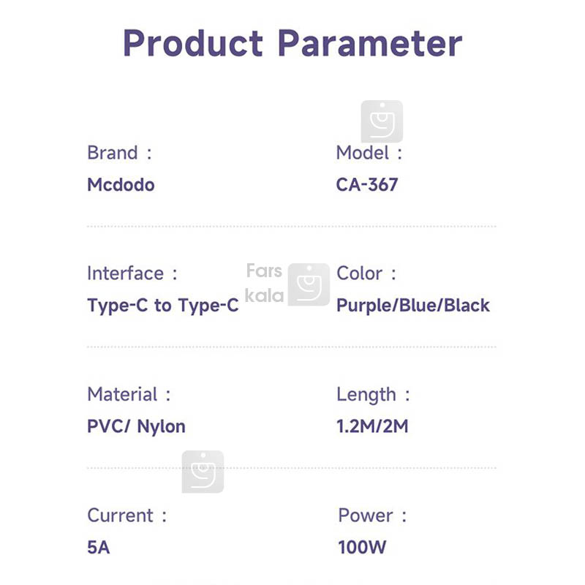The width and height of the screenshot is (585, 585).
Task: Click the Fars kala watermark text
Action: tap(264, 284)
